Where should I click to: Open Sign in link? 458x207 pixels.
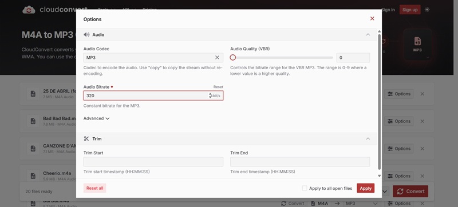coord(388,10)
